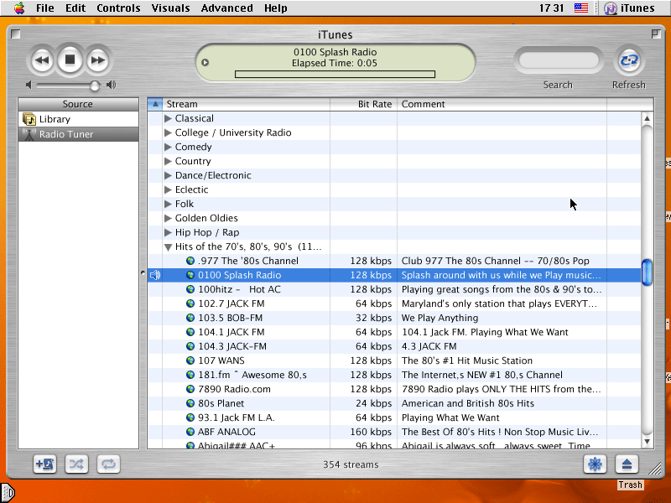Click the Search input field
This screenshot has width=671, height=503.
click(x=558, y=60)
